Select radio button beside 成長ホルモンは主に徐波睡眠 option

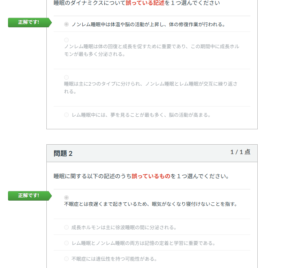[66, 227]
